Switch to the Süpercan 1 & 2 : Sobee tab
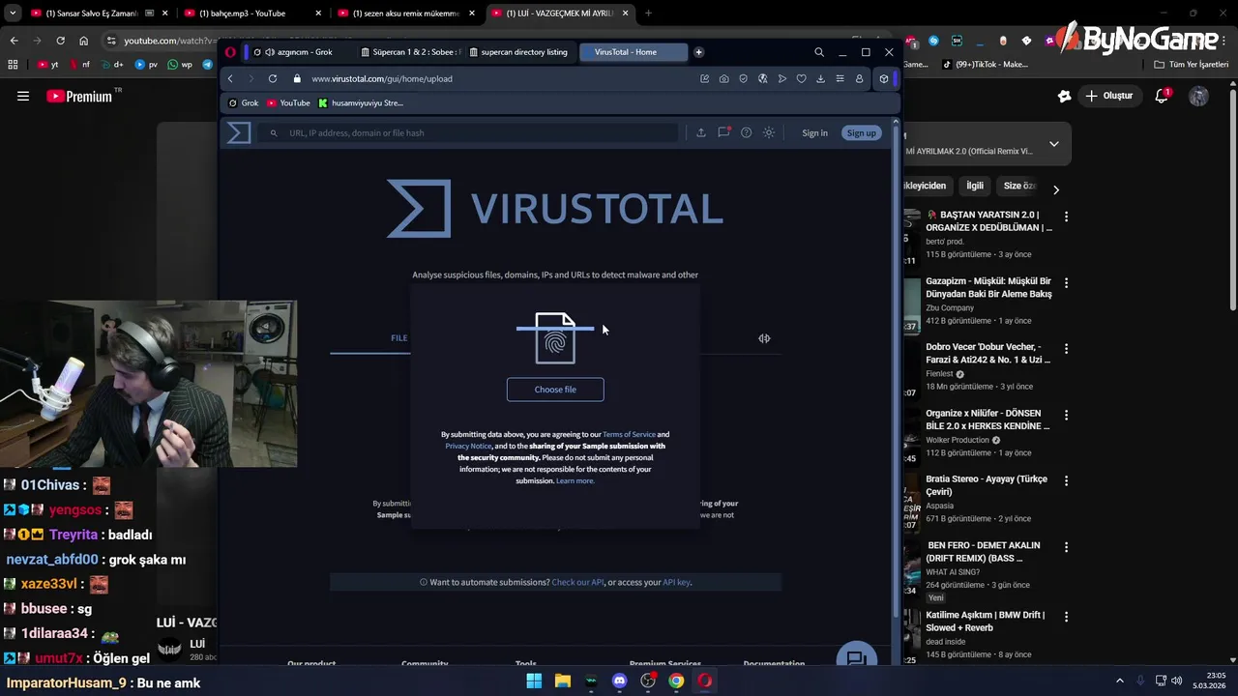The height and width of the screenshot is (696, 1238). [410, 52]
